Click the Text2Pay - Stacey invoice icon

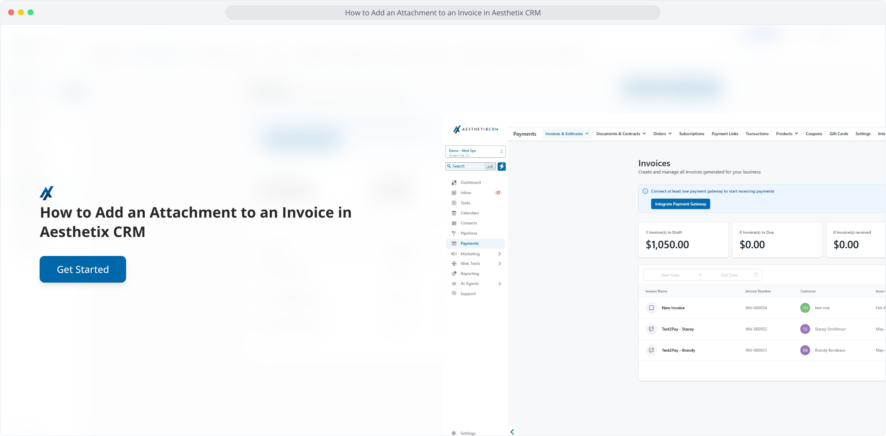[651, 329]
